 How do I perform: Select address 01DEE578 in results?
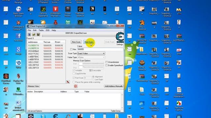coord(33,46)
